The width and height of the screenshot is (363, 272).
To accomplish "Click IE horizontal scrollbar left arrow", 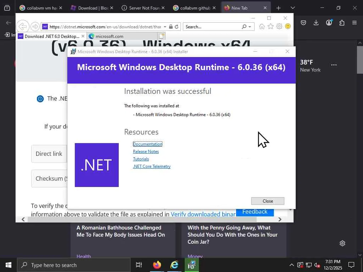I will [x=23, y=219].
